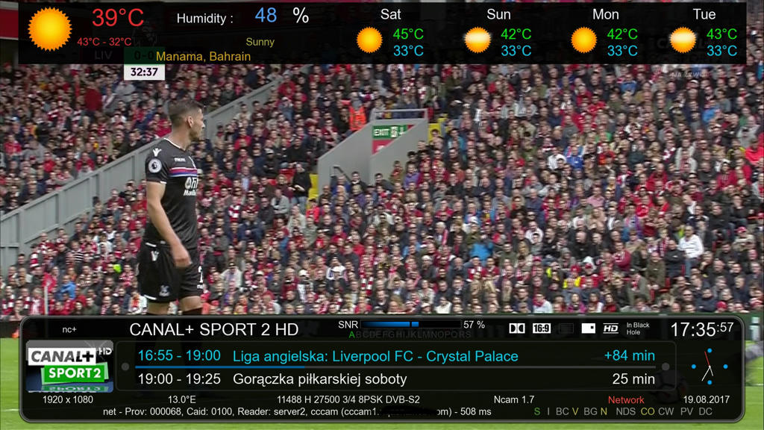
Task: Click the red Network label
Action: (x=626, y=400)
